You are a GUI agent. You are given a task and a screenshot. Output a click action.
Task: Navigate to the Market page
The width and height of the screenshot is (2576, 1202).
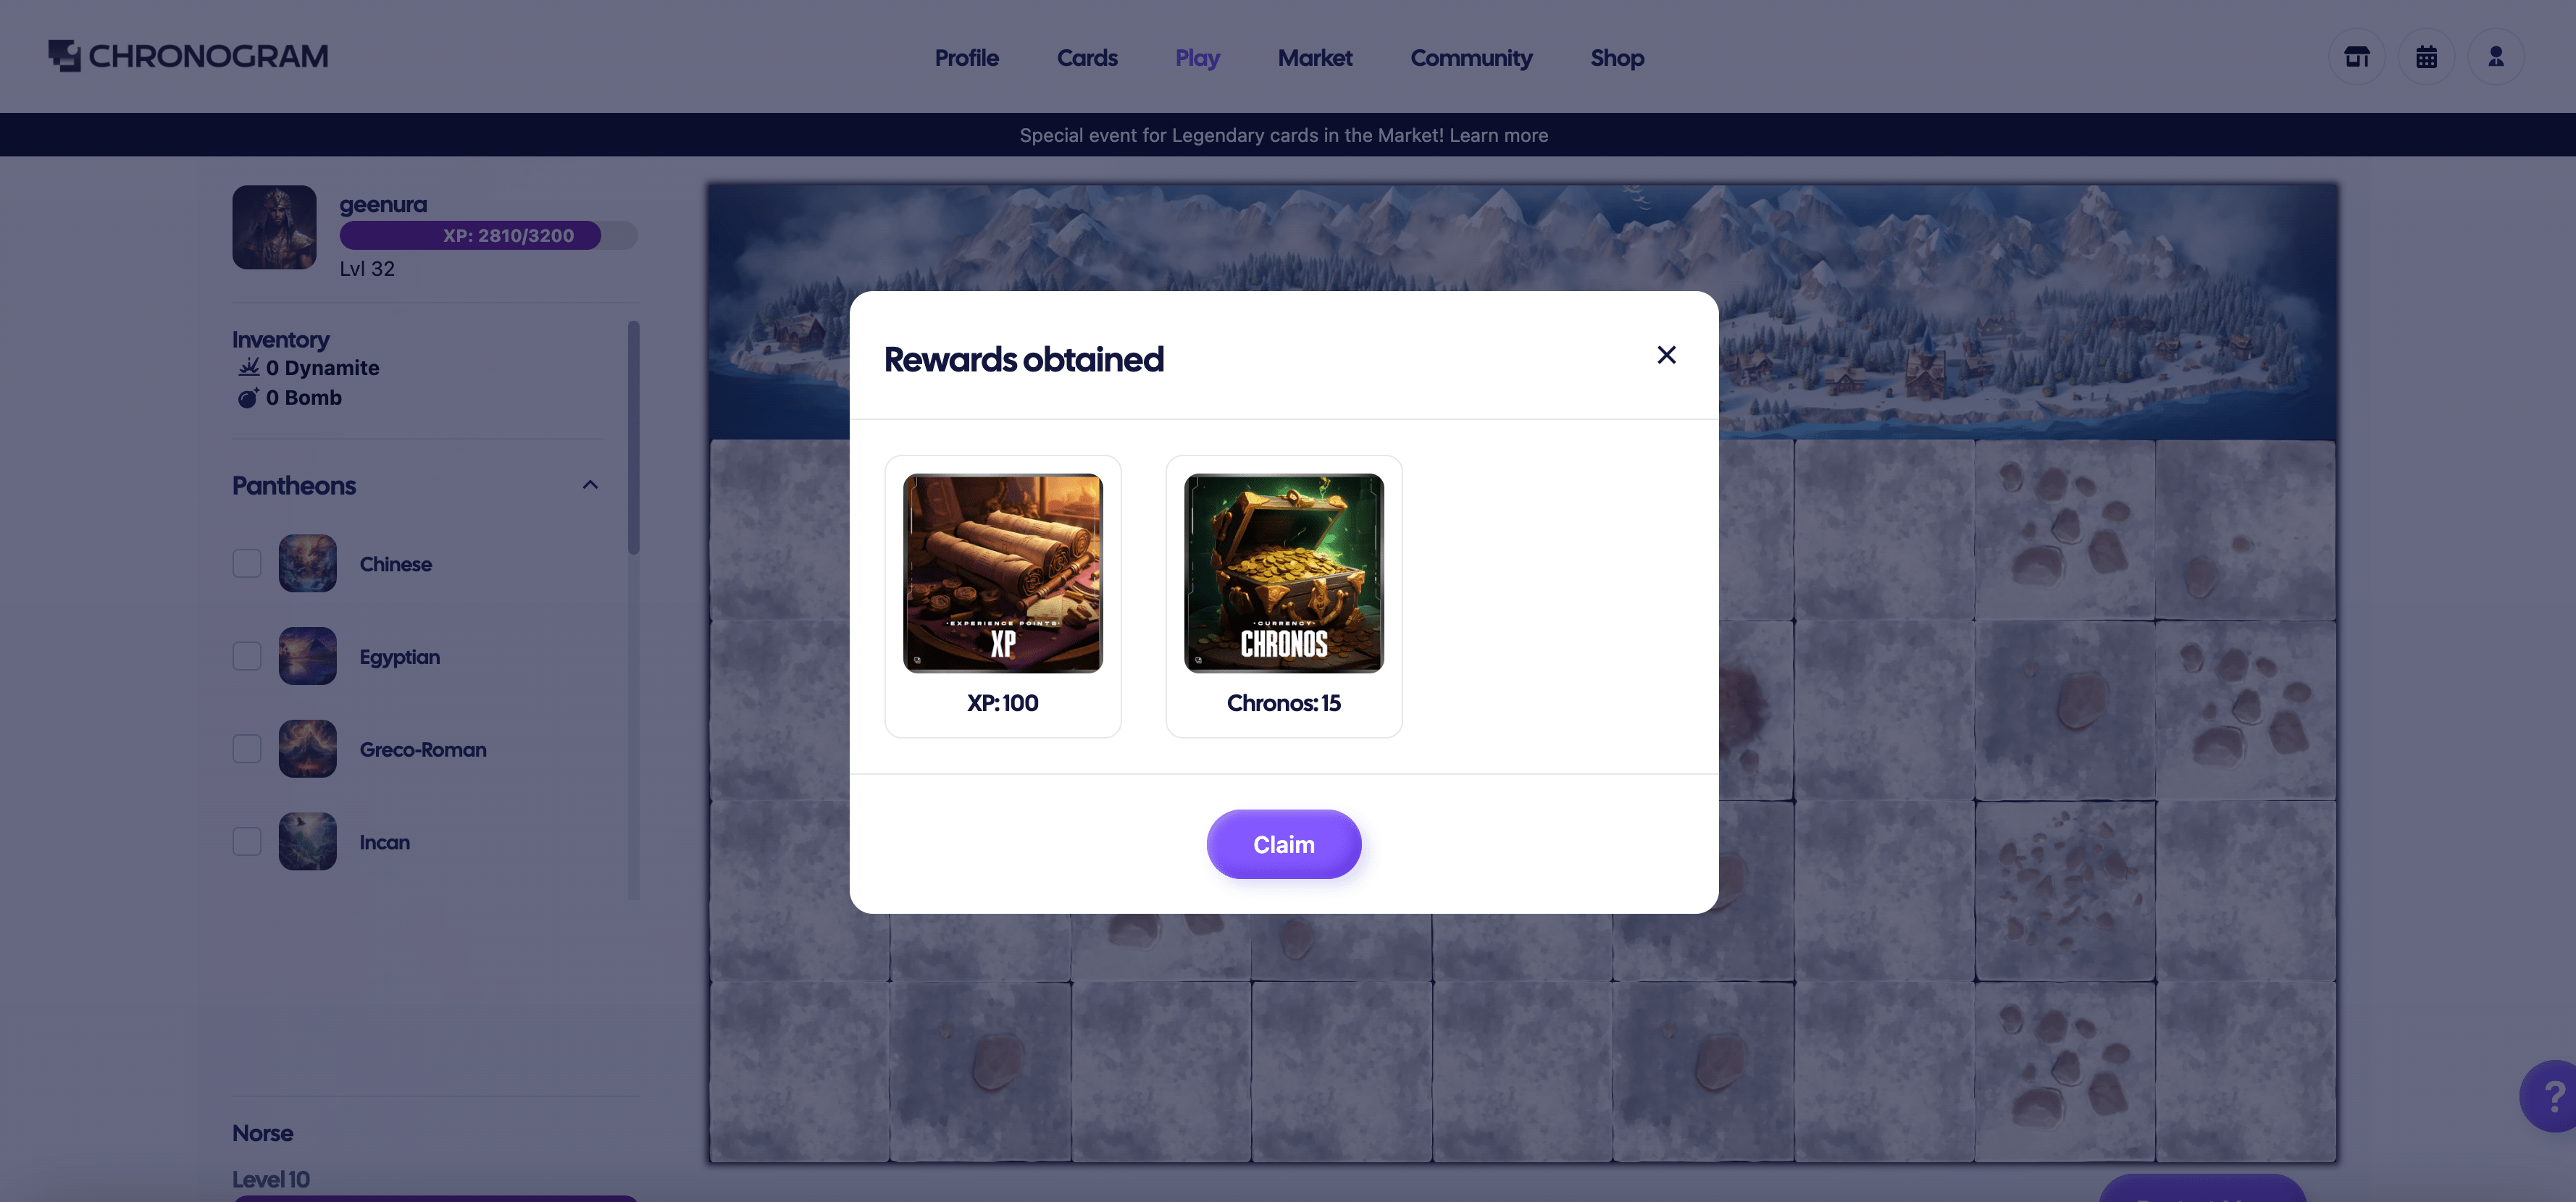pyautogui.click(x=1314, y=56)
